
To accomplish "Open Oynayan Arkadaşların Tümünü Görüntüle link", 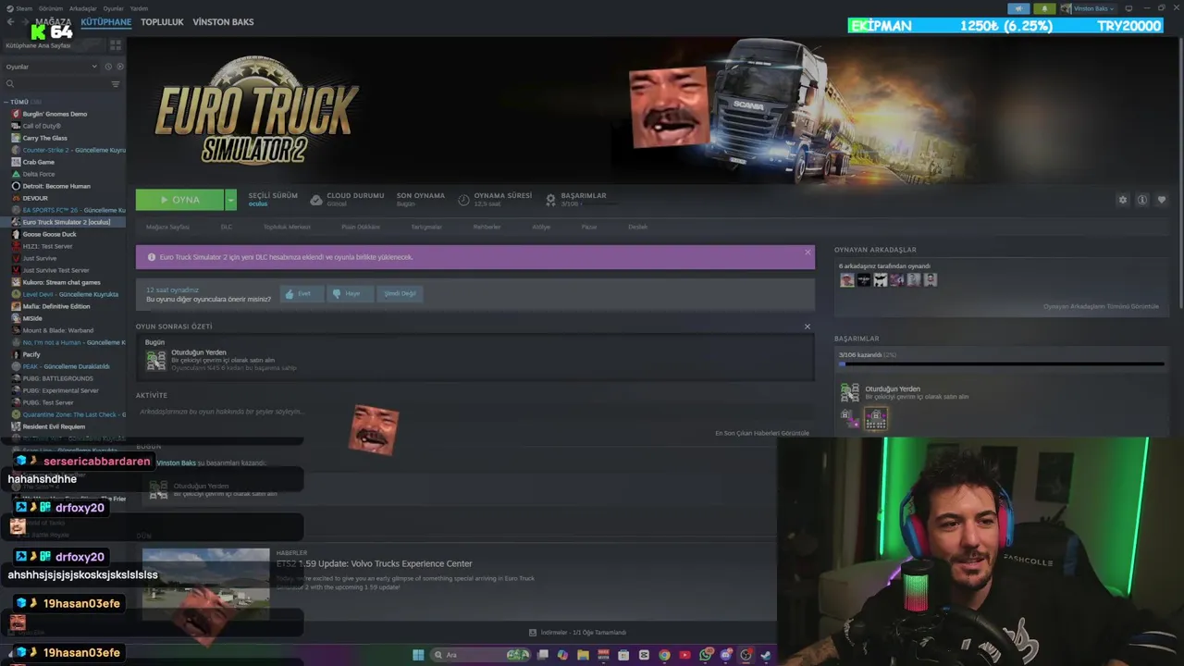I will point(1101,306).
